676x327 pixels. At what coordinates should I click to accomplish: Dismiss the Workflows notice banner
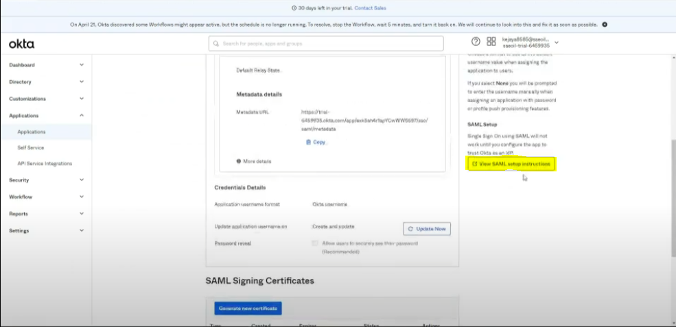[605, 25]
